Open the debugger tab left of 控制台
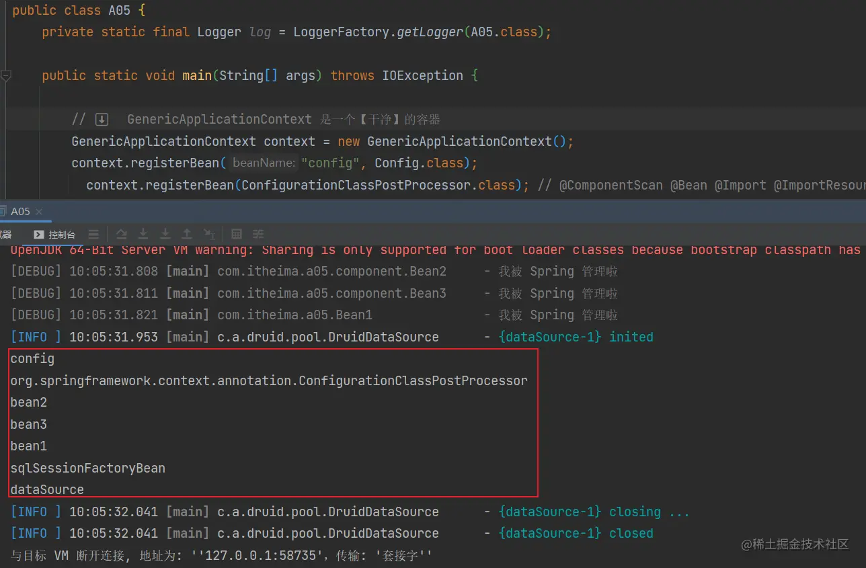This screenshot has height=568, width=866. 6,235
